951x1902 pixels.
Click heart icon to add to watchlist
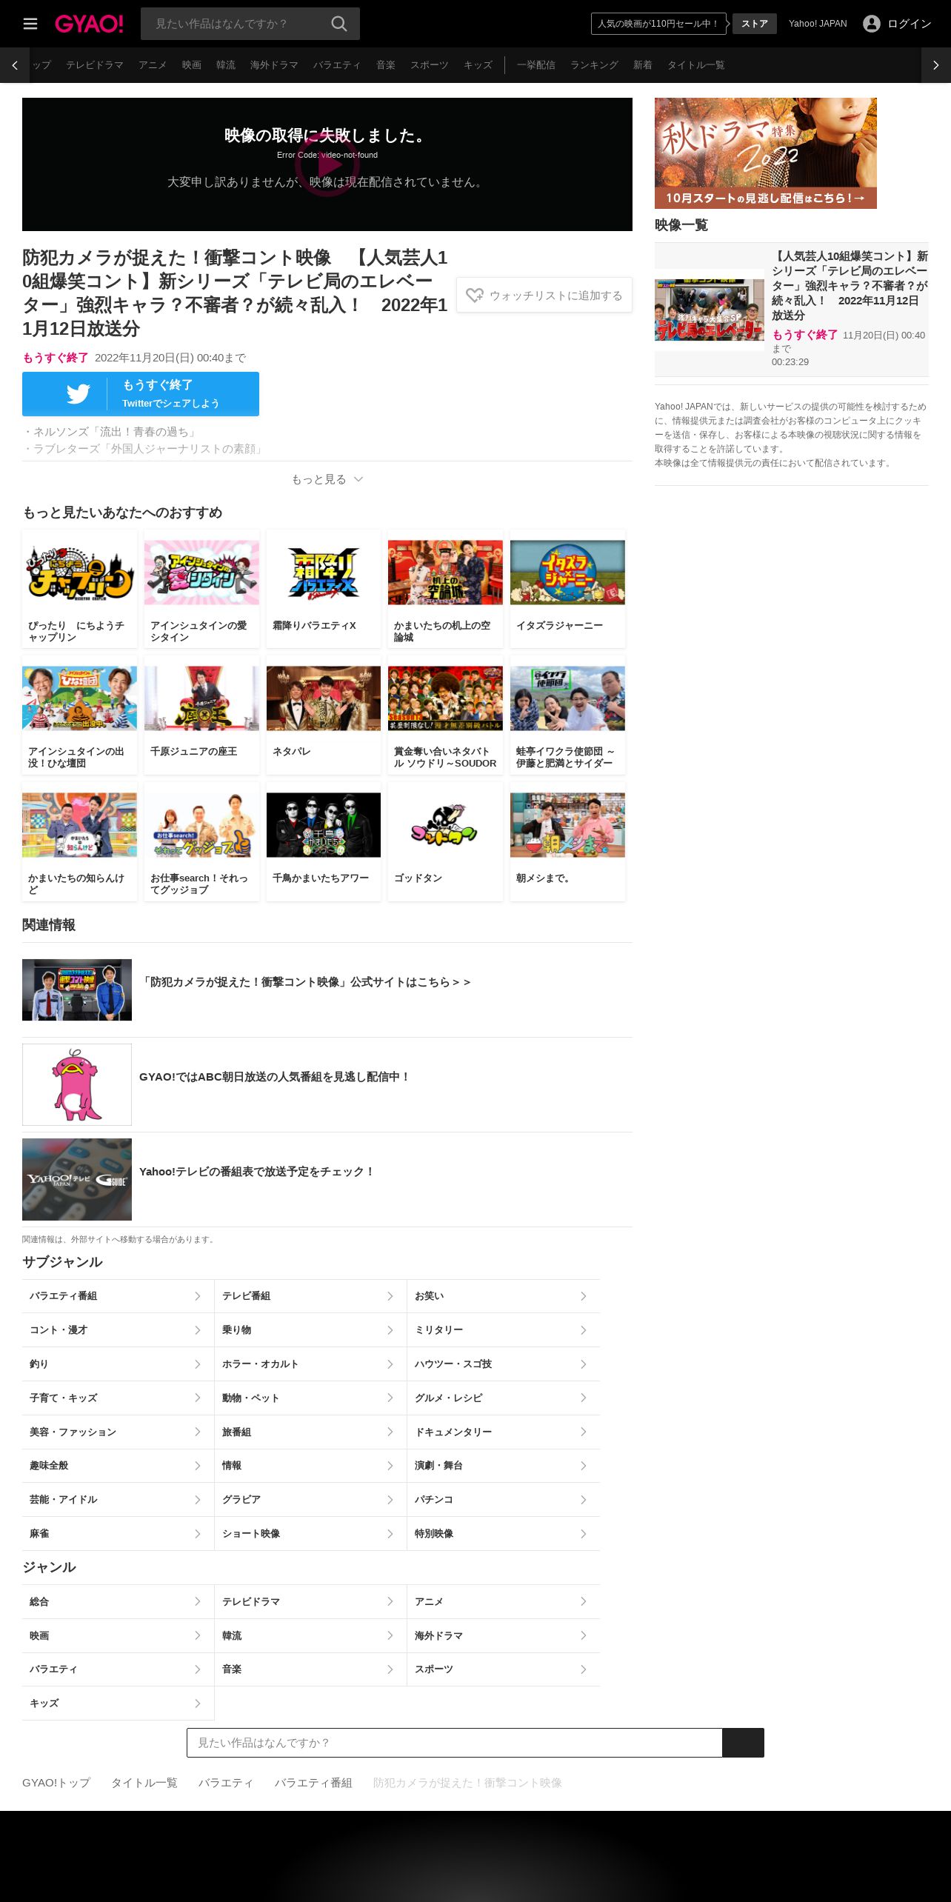(475, 296)
